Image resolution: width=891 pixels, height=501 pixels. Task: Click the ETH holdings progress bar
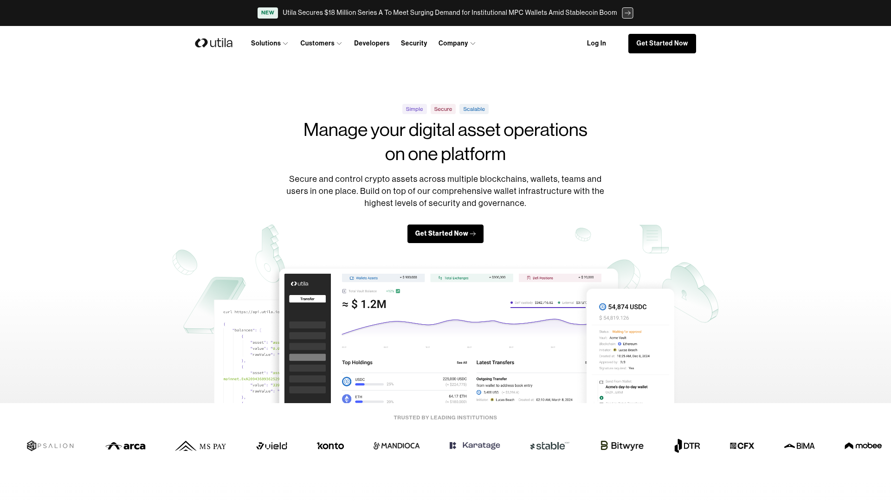point(369,402)
